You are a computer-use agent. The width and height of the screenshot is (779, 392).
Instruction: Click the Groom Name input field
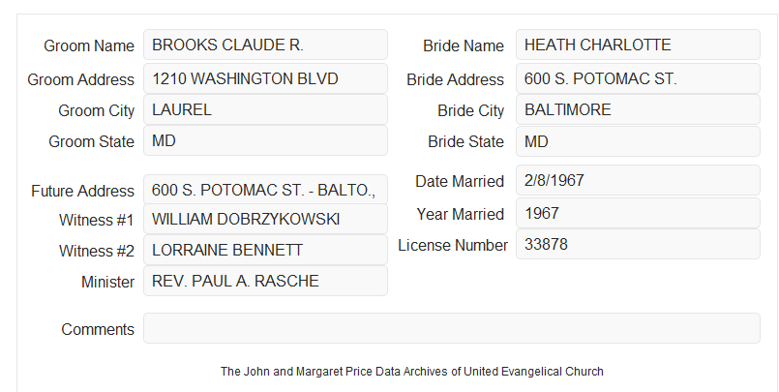pos(265,45)
